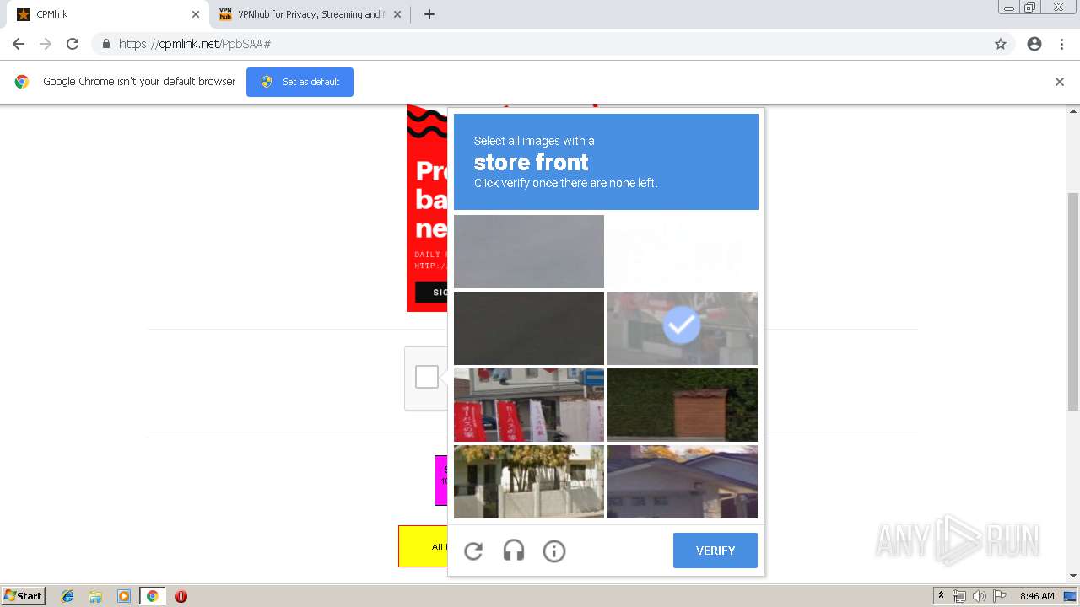Click the yellow banner box on the page
The width and height of the screenshot is (1080, 607).
click(423, 546)
